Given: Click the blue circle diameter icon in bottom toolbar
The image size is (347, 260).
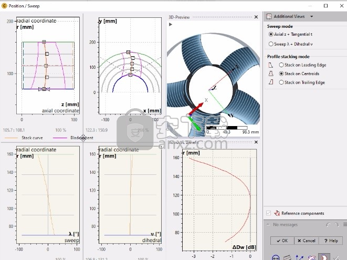Looking at the screenshot, I should 276,257.
